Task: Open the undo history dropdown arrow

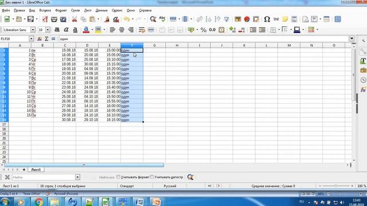Action: pos(132,19)
